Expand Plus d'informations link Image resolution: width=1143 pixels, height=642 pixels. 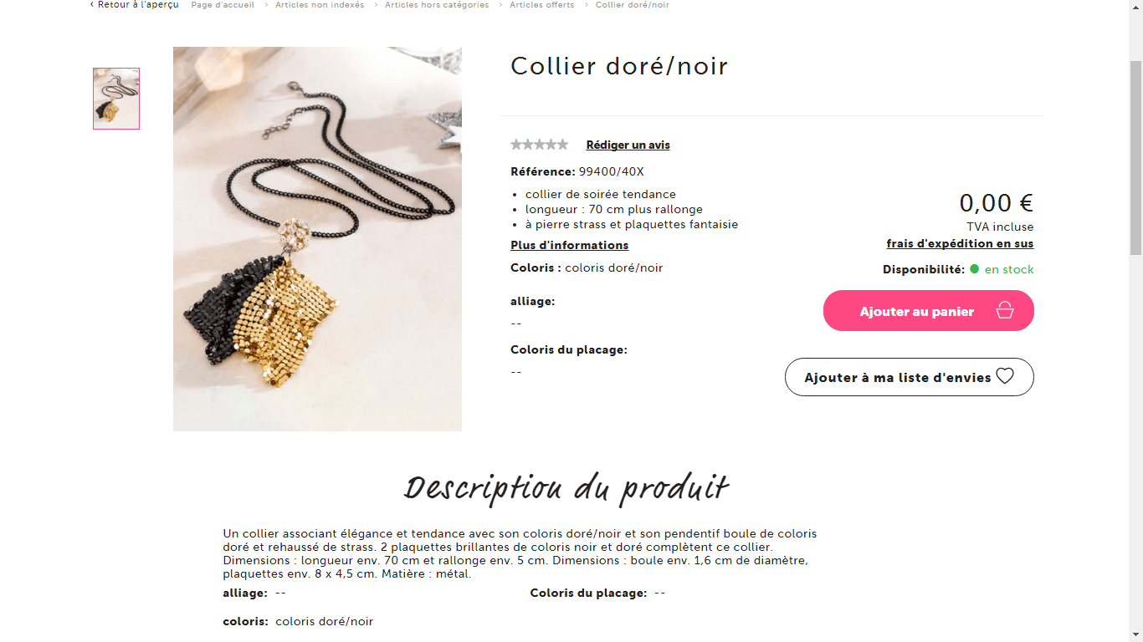(x=569, y=245)
